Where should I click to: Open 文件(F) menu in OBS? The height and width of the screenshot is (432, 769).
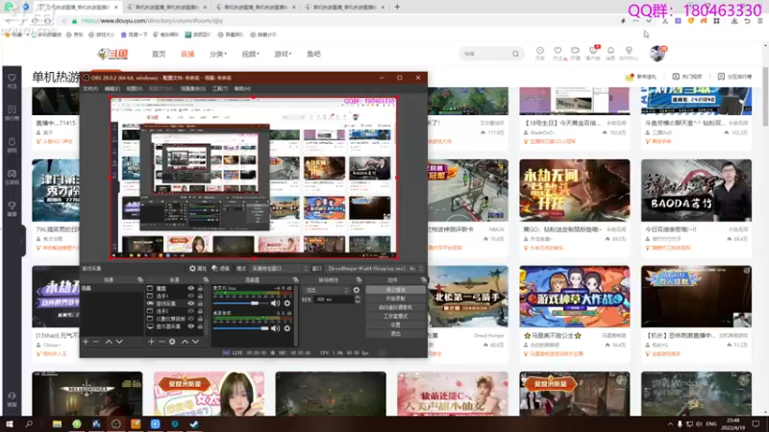tap(90, 88)
